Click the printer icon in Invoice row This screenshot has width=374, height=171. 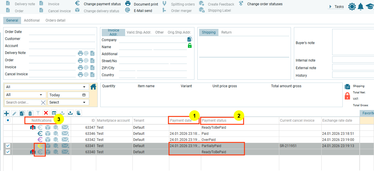tap(80, 67)
